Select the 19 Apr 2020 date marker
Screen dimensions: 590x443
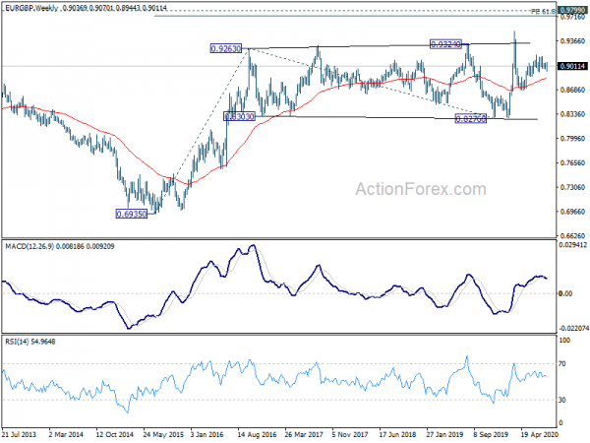tap(539, 434)
